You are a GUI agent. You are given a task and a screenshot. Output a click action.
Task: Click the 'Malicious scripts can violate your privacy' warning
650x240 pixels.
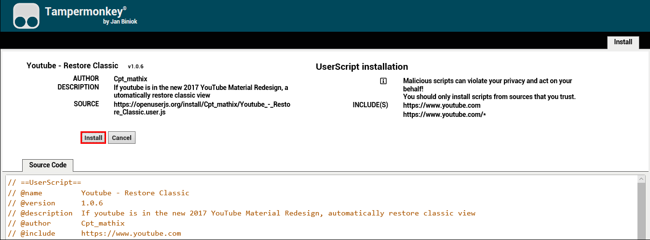(487, 85)
